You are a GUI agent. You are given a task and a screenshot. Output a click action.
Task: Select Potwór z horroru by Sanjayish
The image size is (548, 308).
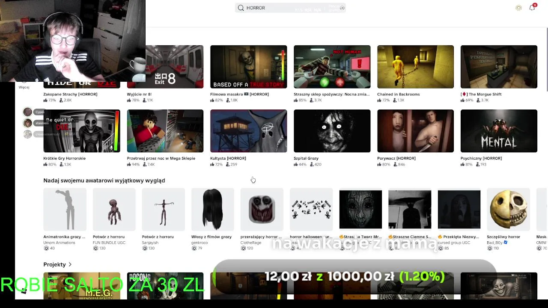[163, 210]
